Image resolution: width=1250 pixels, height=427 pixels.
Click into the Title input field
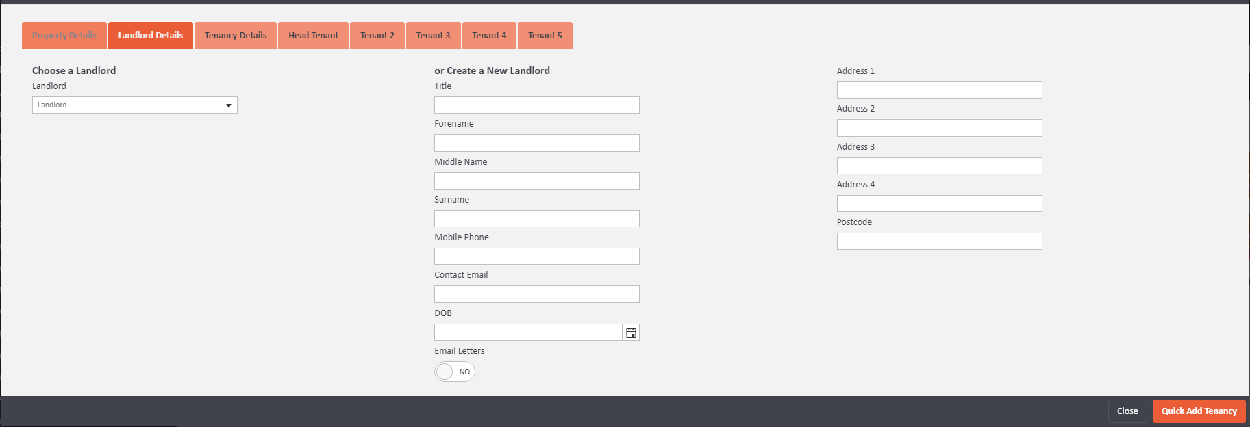coord(536,105)
